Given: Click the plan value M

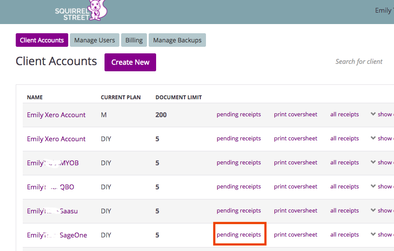Looking at the screenshot, I should pyautogui.click(x=104, y=115).
